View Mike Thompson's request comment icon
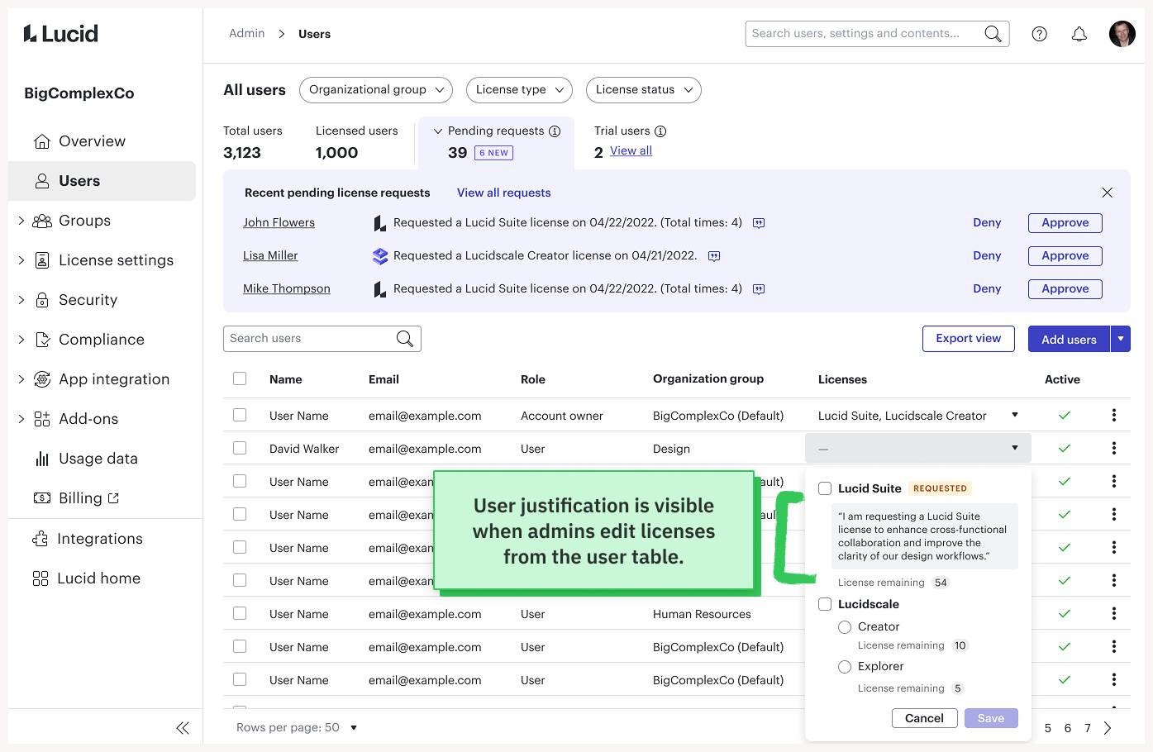1153x752 pixels. pyautogui.click(x=759, y=289)
